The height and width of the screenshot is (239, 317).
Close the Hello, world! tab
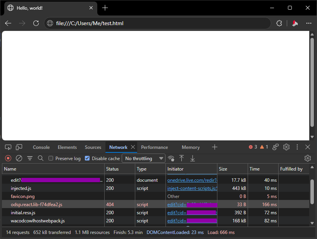[91, 8]
